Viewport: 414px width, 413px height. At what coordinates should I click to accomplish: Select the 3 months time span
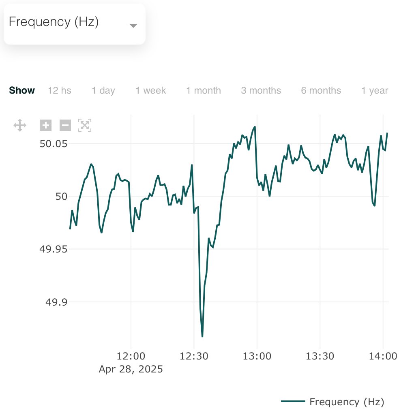260,90
